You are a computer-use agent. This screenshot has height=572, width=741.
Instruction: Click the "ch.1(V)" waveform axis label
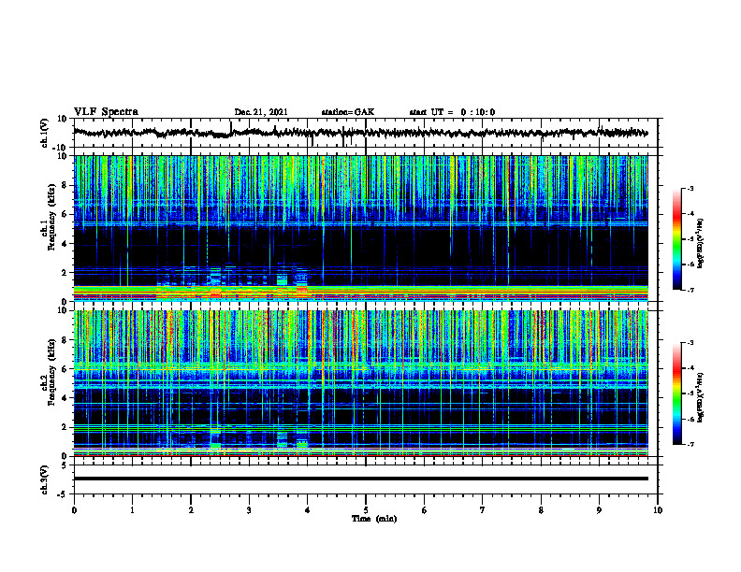point(45,133)
